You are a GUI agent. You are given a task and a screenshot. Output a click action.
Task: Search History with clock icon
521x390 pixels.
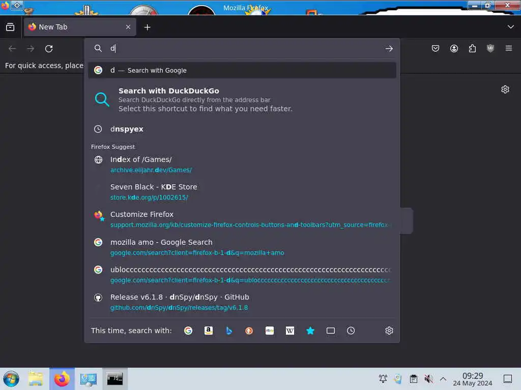point(351,331)
